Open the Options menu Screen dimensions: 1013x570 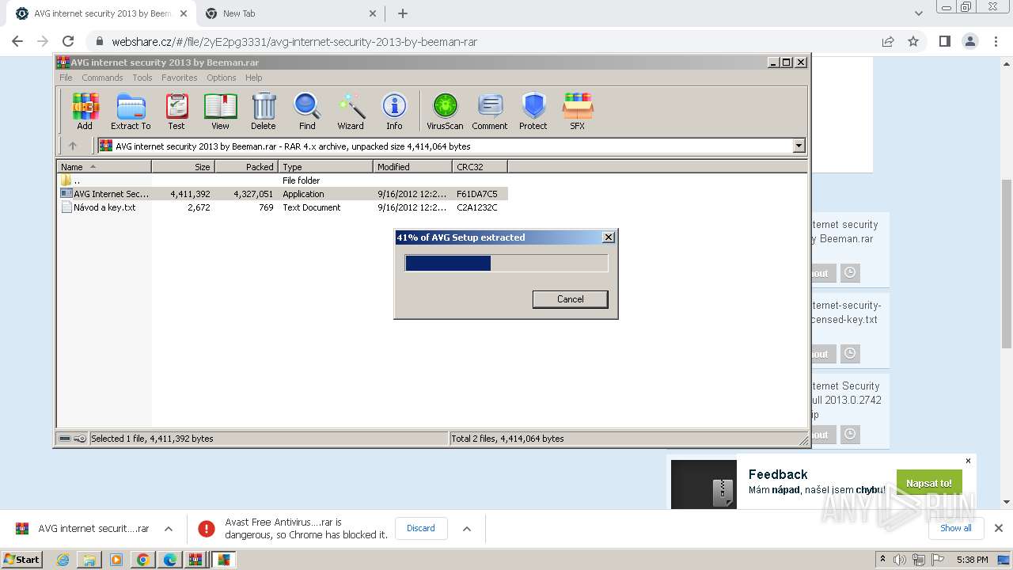coord(222,78)
